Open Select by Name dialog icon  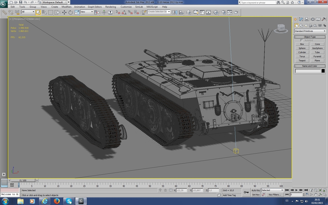click(x=44, y=12)
